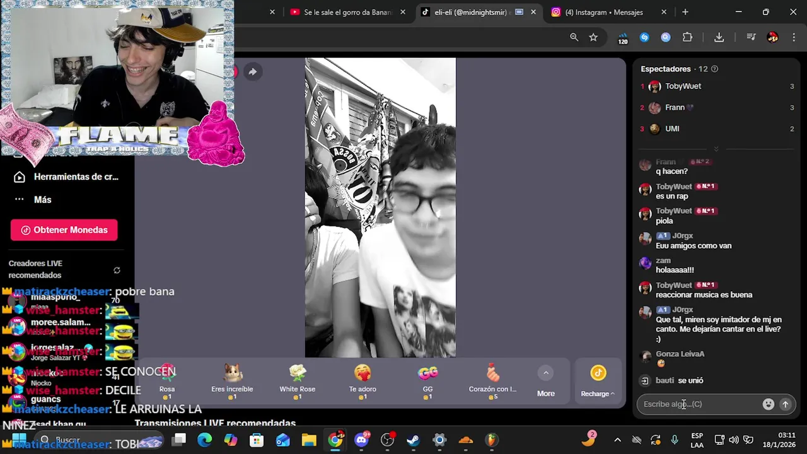This screenshot has width=807, height=454.
Task: Send the White Rose gift
Action: pos(298,381)
